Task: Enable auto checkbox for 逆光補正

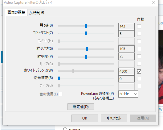Action: 139,79
